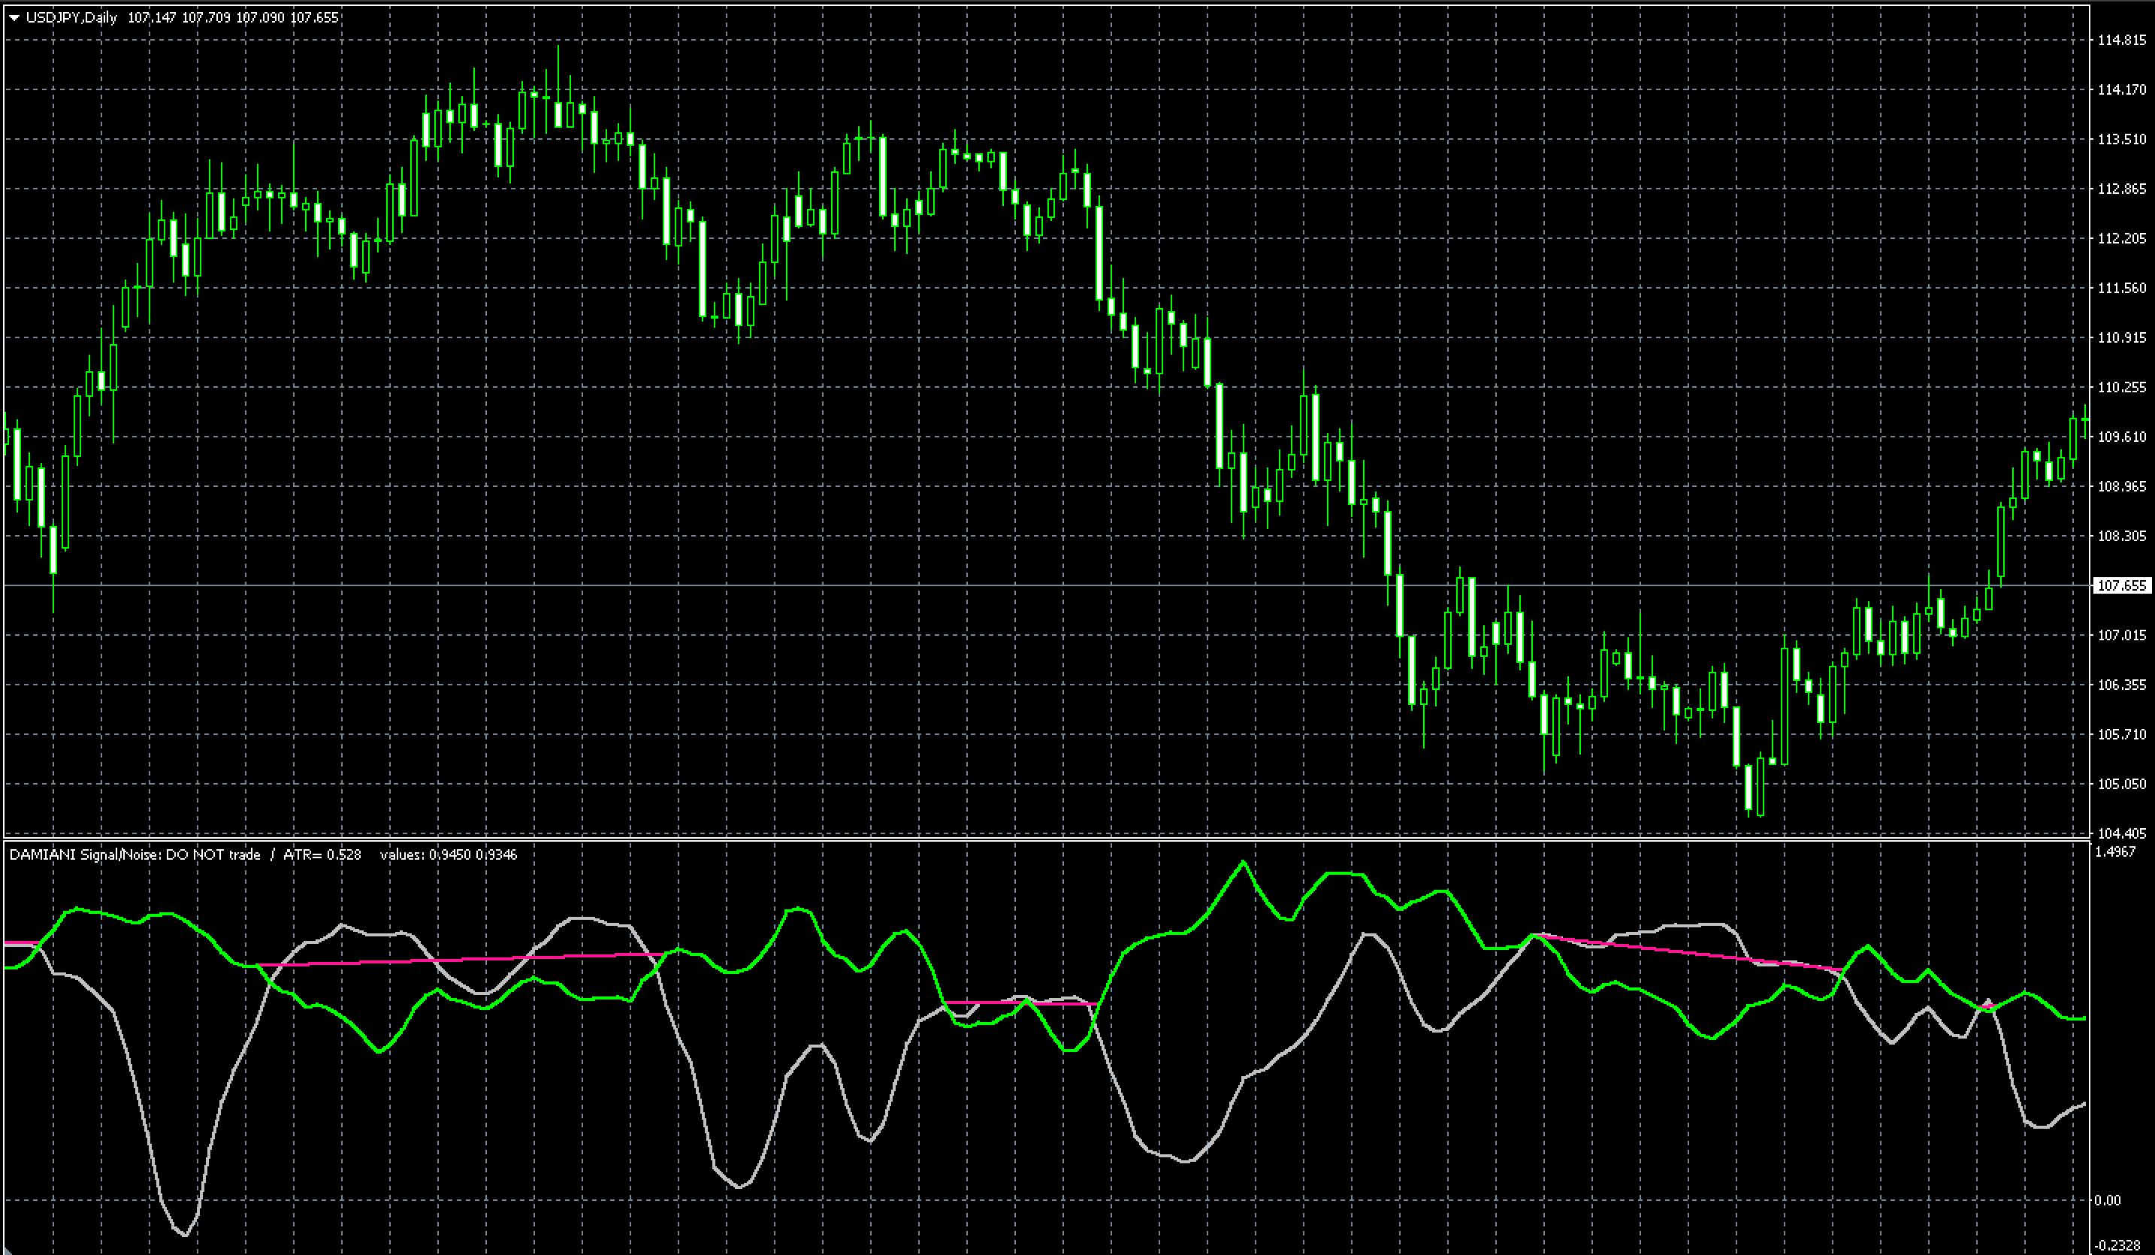Select the high value 107.709 in header
The width and height of the screenshot is (2155, 1255).
coord(206,18)
